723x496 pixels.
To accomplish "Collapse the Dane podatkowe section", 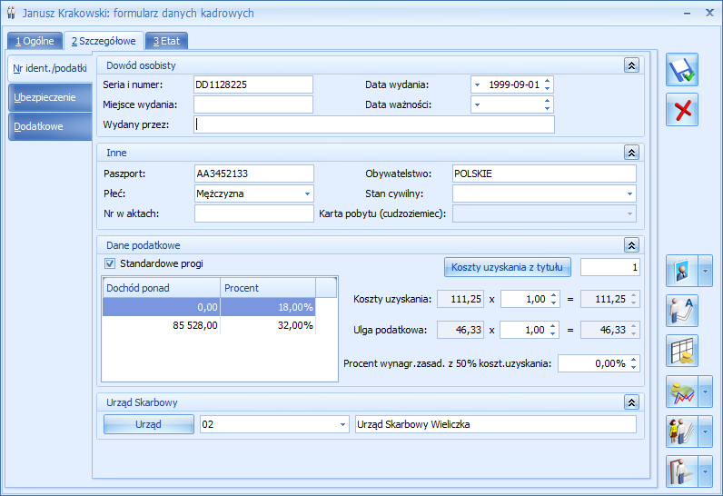I will click(x=631, y=245).
